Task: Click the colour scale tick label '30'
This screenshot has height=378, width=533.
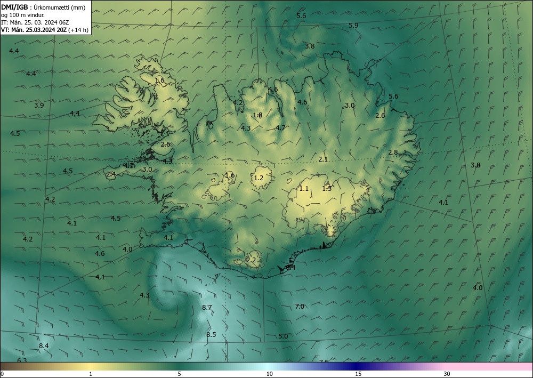Action: (x=447, y=374)
